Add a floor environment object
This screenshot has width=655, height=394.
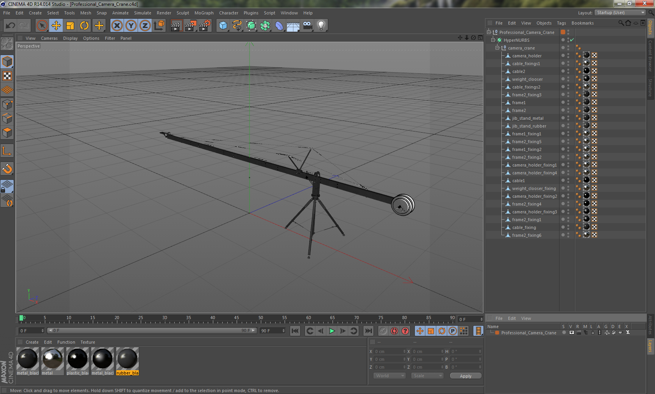tap(293, 26)
